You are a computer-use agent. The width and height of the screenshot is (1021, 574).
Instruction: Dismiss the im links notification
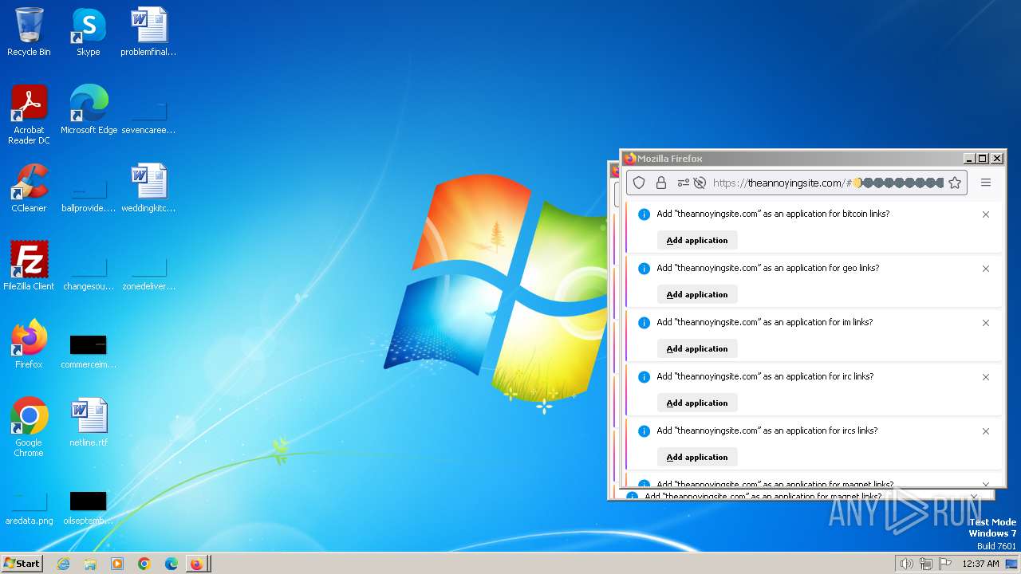coord(986,323)
